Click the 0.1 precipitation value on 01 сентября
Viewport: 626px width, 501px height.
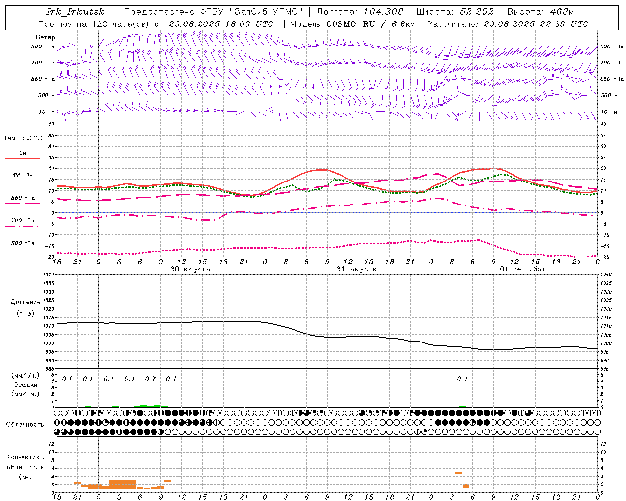[462, 379]
